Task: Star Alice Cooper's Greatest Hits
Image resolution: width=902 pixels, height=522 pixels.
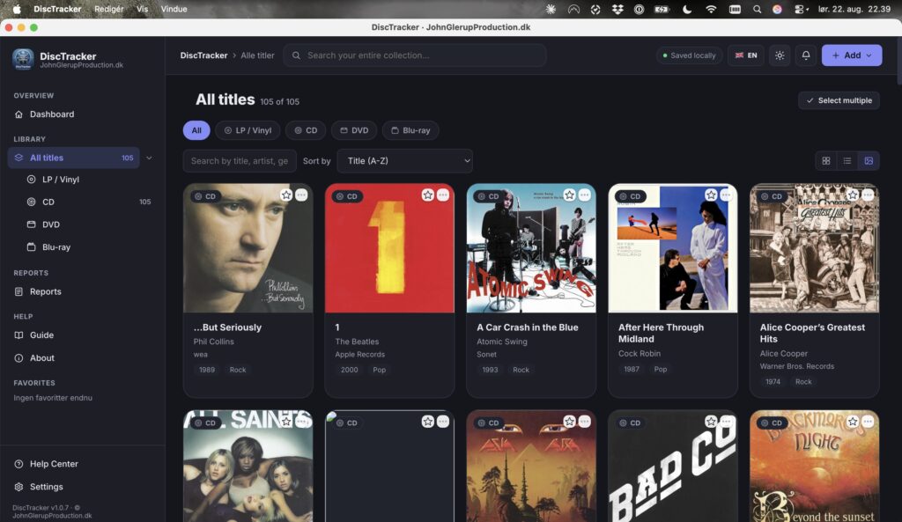Action: click(853, 195)
